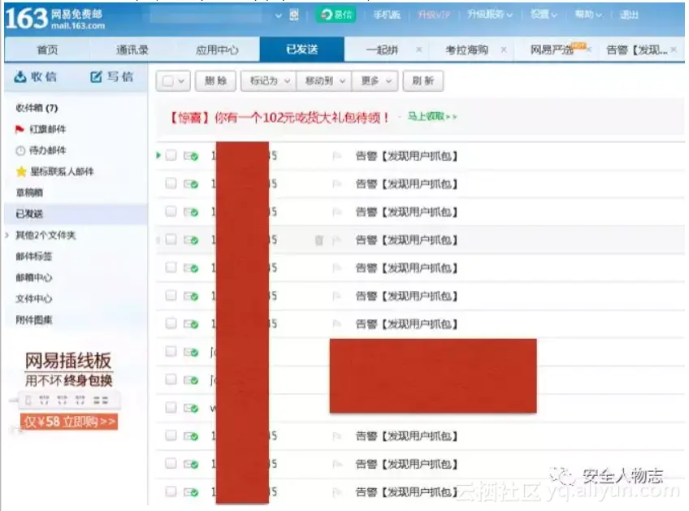Screen dimensions: 689x511
Task: Click the 删除 button
Action: coord(216,81)
